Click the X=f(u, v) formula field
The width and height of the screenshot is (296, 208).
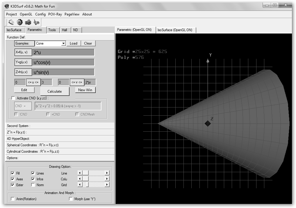(63, 52)
